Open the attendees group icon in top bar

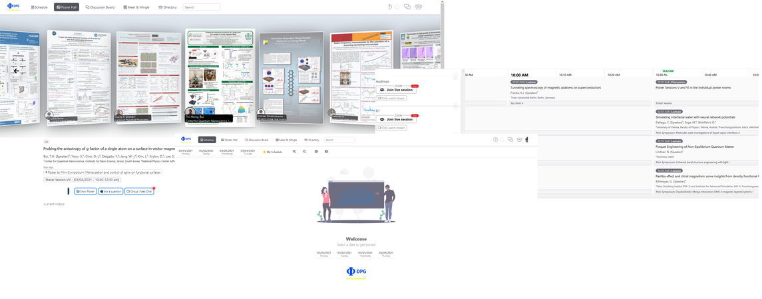click(418, 7)
